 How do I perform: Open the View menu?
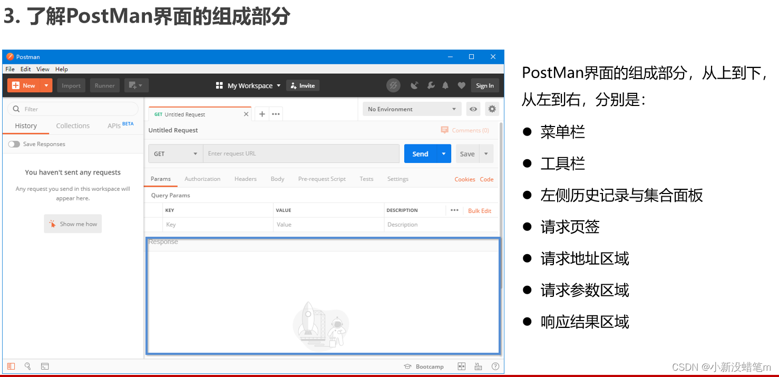[x=43, y=69]
